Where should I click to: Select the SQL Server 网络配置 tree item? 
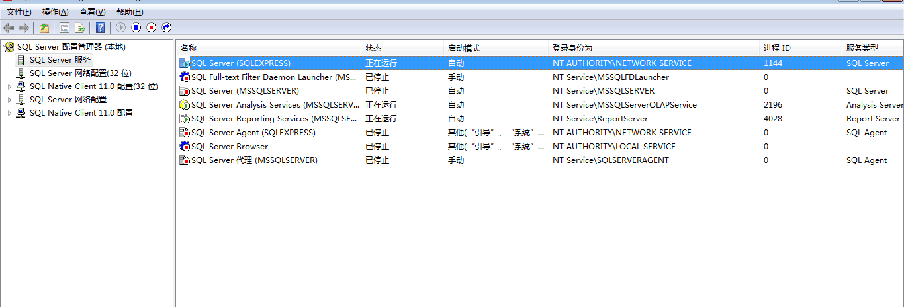pos(68,100)
